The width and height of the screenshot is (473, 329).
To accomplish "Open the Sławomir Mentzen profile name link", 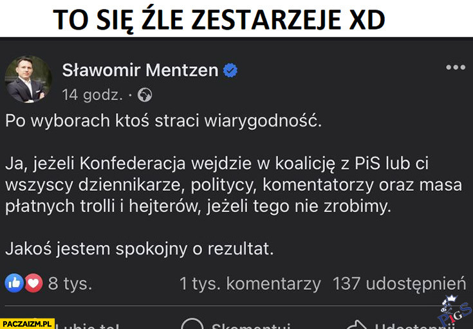I will point(140,70).
